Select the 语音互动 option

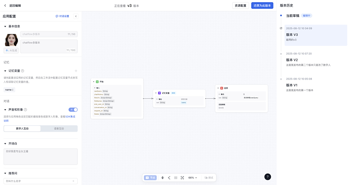[59, 128]
